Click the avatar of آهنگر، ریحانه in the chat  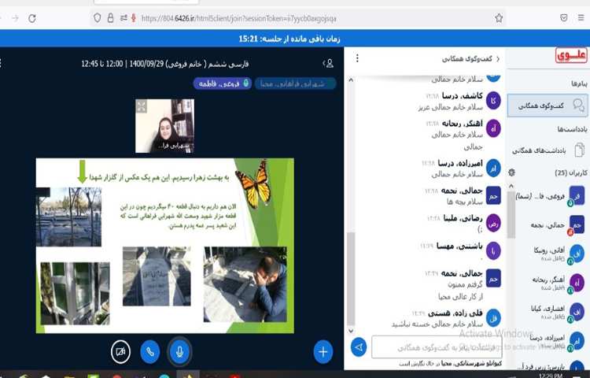493,128
